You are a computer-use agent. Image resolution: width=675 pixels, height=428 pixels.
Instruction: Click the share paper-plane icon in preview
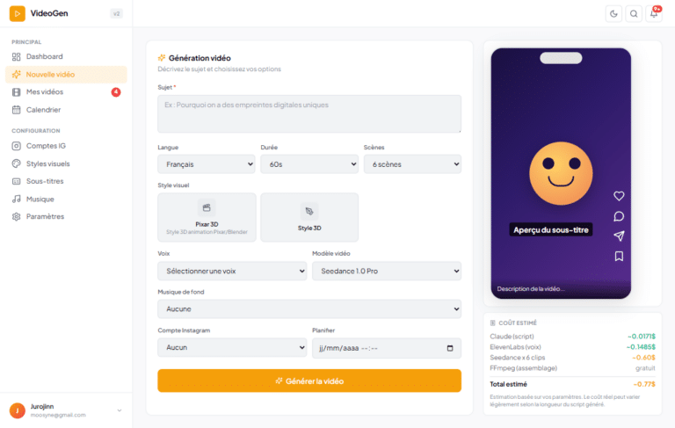619,236
